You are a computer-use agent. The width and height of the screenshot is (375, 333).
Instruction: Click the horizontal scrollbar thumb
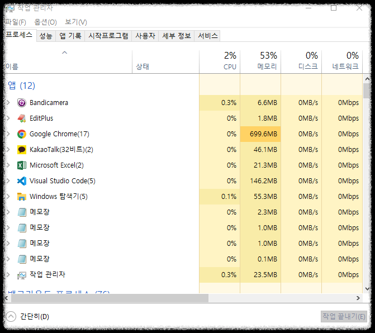click(x=110, y=298)
